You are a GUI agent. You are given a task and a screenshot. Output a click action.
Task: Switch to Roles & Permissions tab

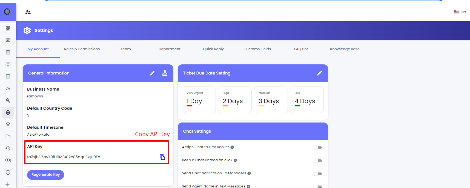[82, 49]
